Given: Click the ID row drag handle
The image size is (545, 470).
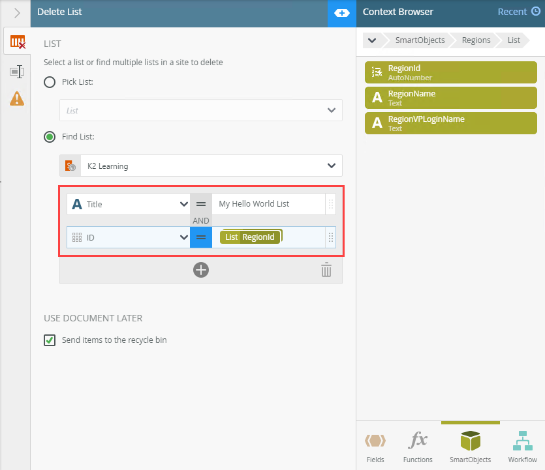Looking at the screenshot, I should 331,237.
